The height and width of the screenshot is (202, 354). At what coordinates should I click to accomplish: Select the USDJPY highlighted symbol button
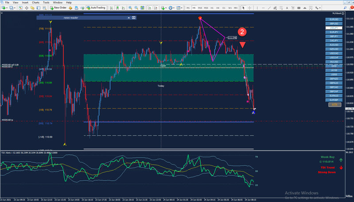(334, 28)
